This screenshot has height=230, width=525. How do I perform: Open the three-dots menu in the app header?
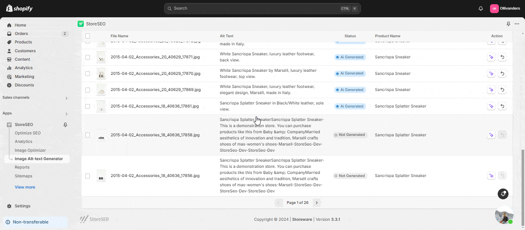[x=517, y=24]
